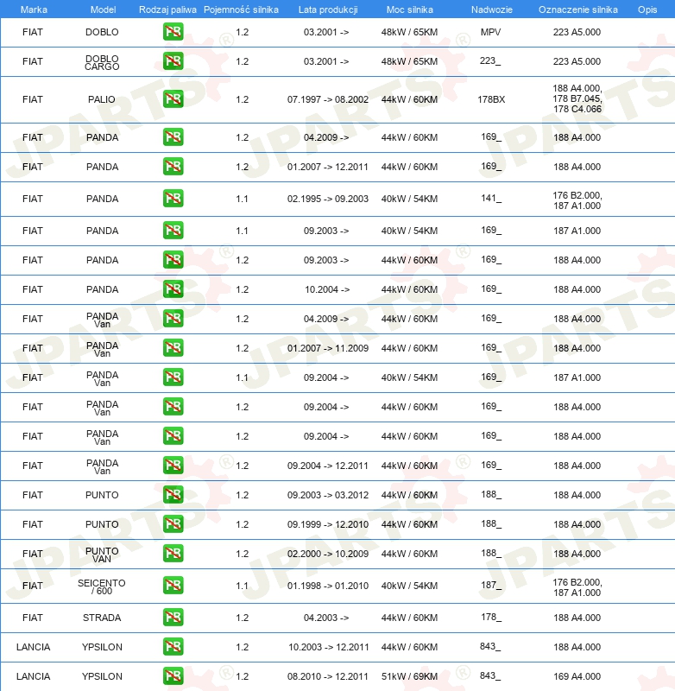Select the PALIO model cell
Image resolution: width=675 pixels, height=691 pixels.
(102, 99)
